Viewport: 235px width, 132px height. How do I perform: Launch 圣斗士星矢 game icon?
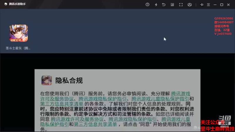19,33
